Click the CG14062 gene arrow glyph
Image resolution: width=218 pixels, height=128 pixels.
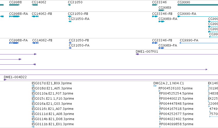tap(35, 5)
